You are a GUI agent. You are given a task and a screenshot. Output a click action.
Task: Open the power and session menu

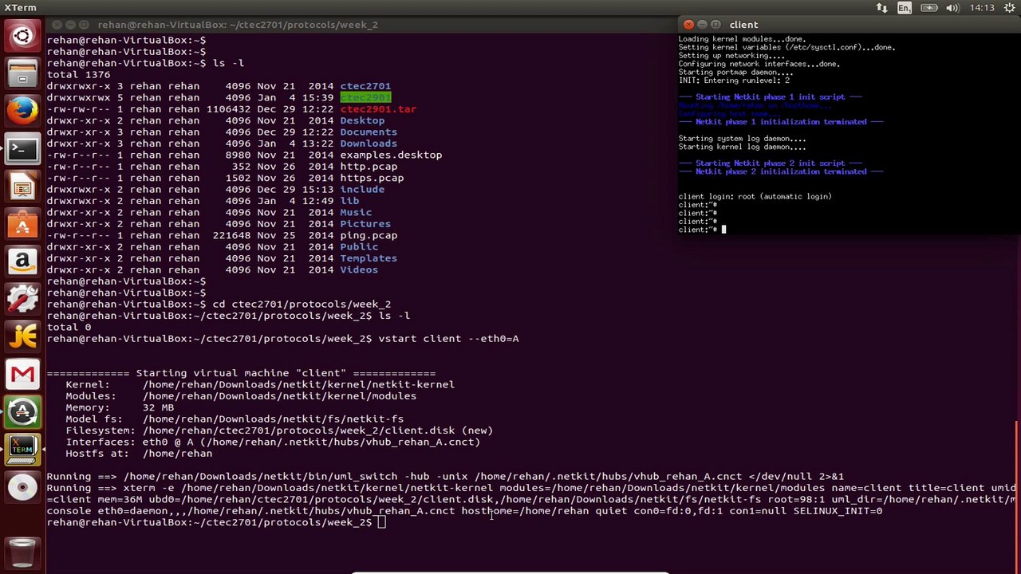[x=1009, y=8]
